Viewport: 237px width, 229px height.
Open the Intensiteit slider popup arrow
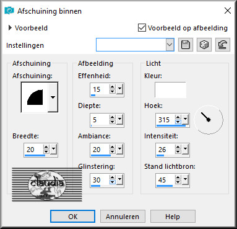point(185,149)
